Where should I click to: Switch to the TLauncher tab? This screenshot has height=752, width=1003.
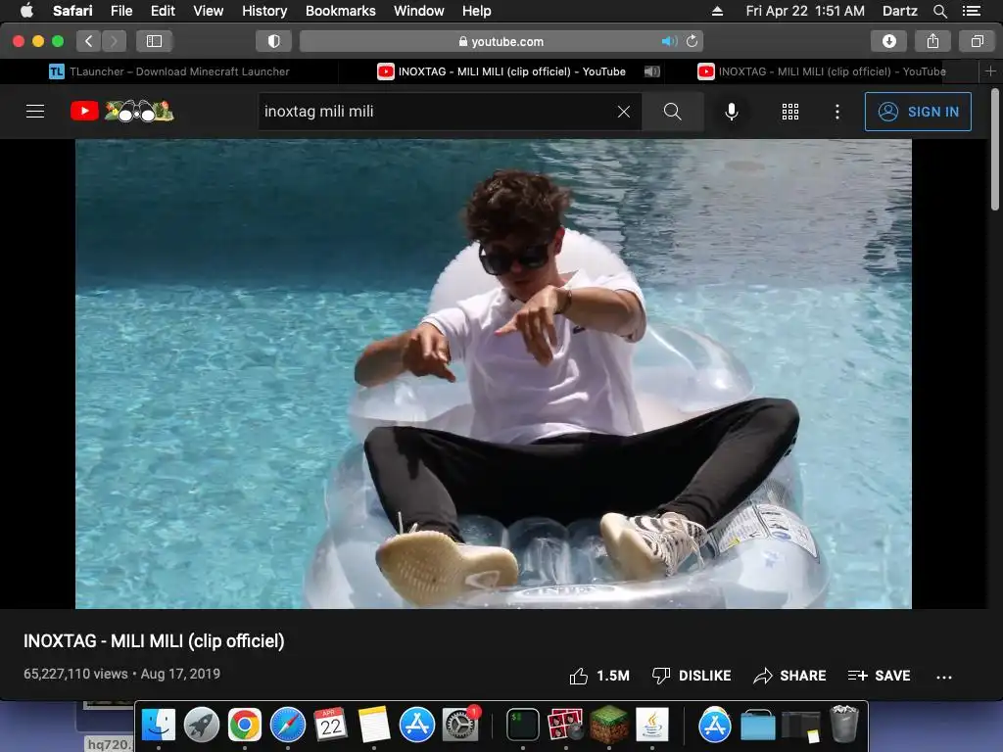169,71
